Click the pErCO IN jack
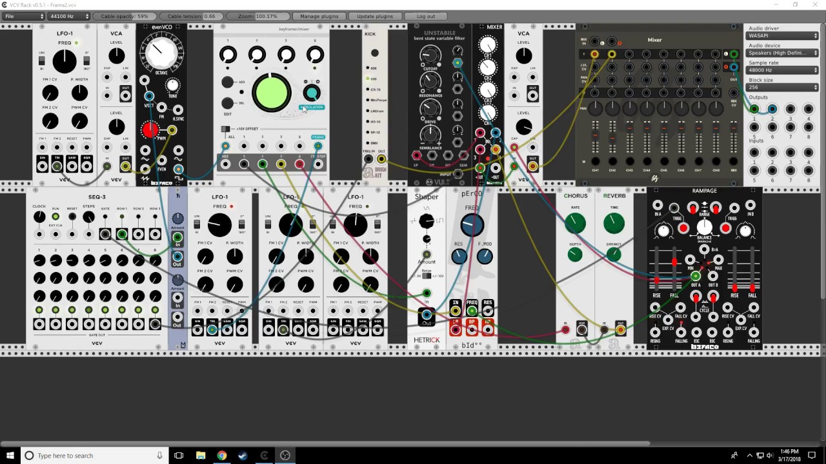This screenshot has width=826, height=464. pos(456,312)
